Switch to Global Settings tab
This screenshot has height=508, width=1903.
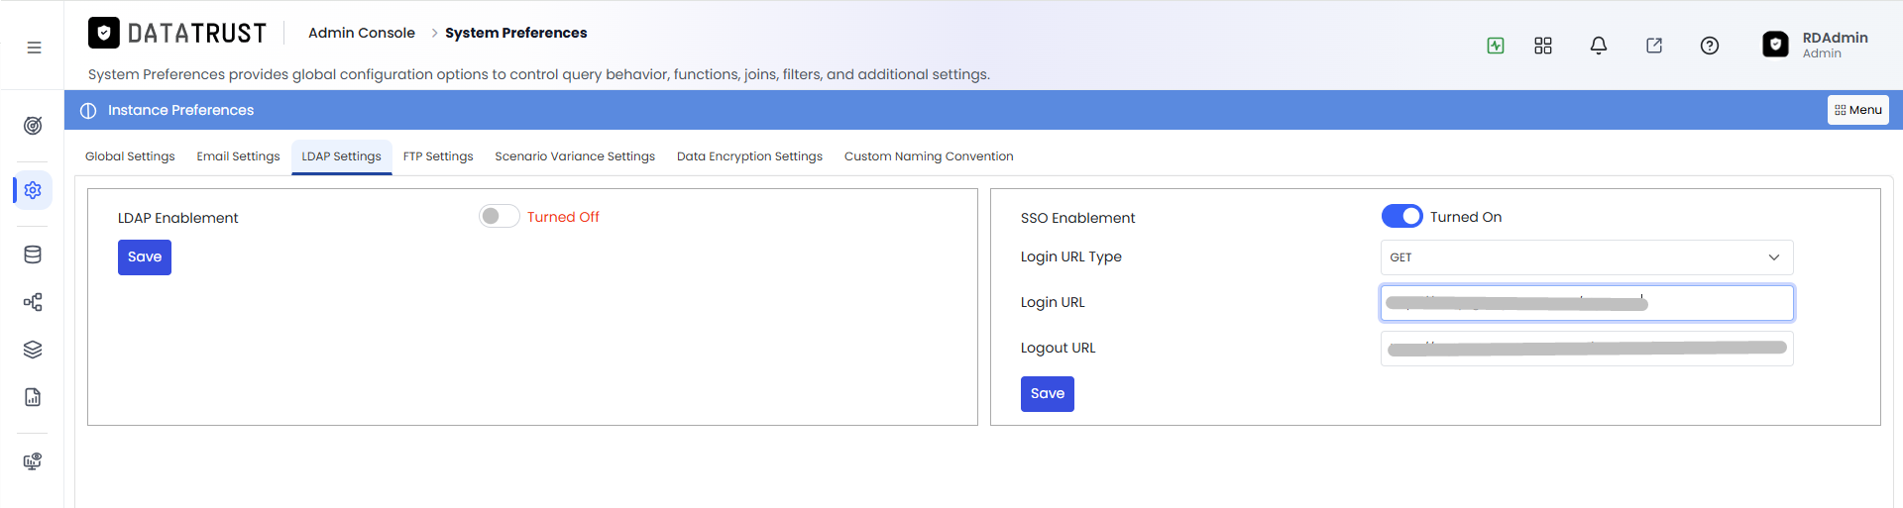130,156
